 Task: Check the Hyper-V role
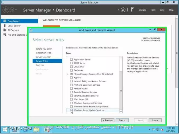coord(71,78)
